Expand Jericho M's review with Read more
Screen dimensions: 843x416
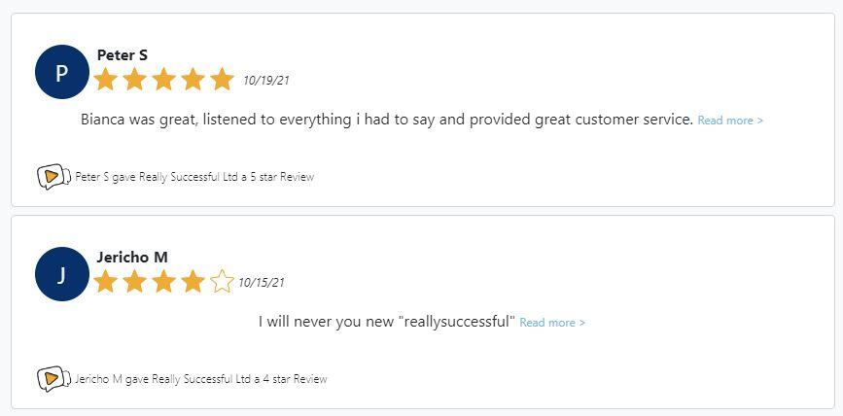552,323
